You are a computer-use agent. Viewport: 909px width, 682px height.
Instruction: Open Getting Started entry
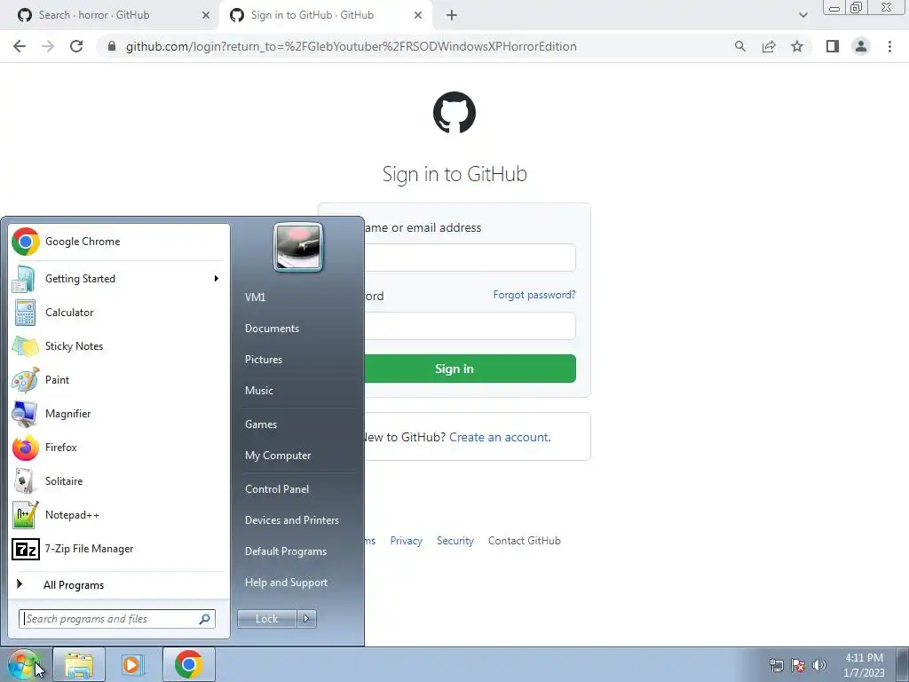[119, 279]
